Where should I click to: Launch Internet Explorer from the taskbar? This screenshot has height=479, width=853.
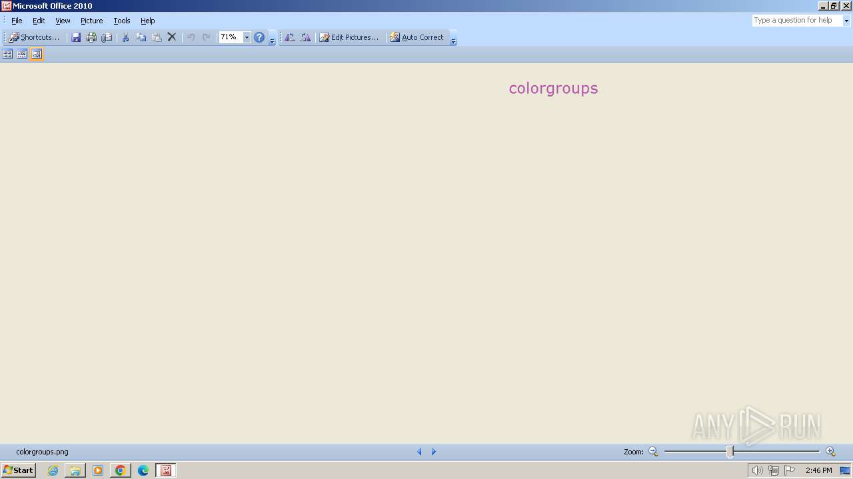pyautogui.click(x=53, y=470)
